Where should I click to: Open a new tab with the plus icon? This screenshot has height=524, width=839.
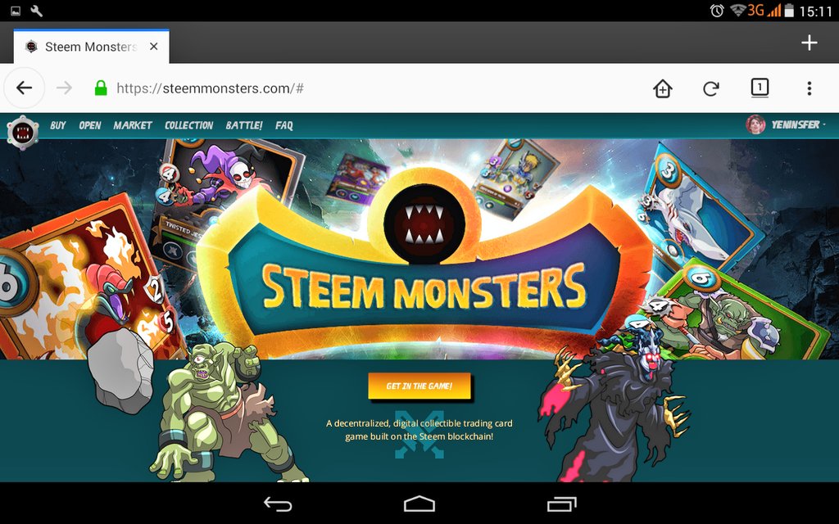tap(810, 42)
